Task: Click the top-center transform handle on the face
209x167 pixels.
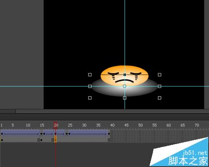Action: coord(125,75)
